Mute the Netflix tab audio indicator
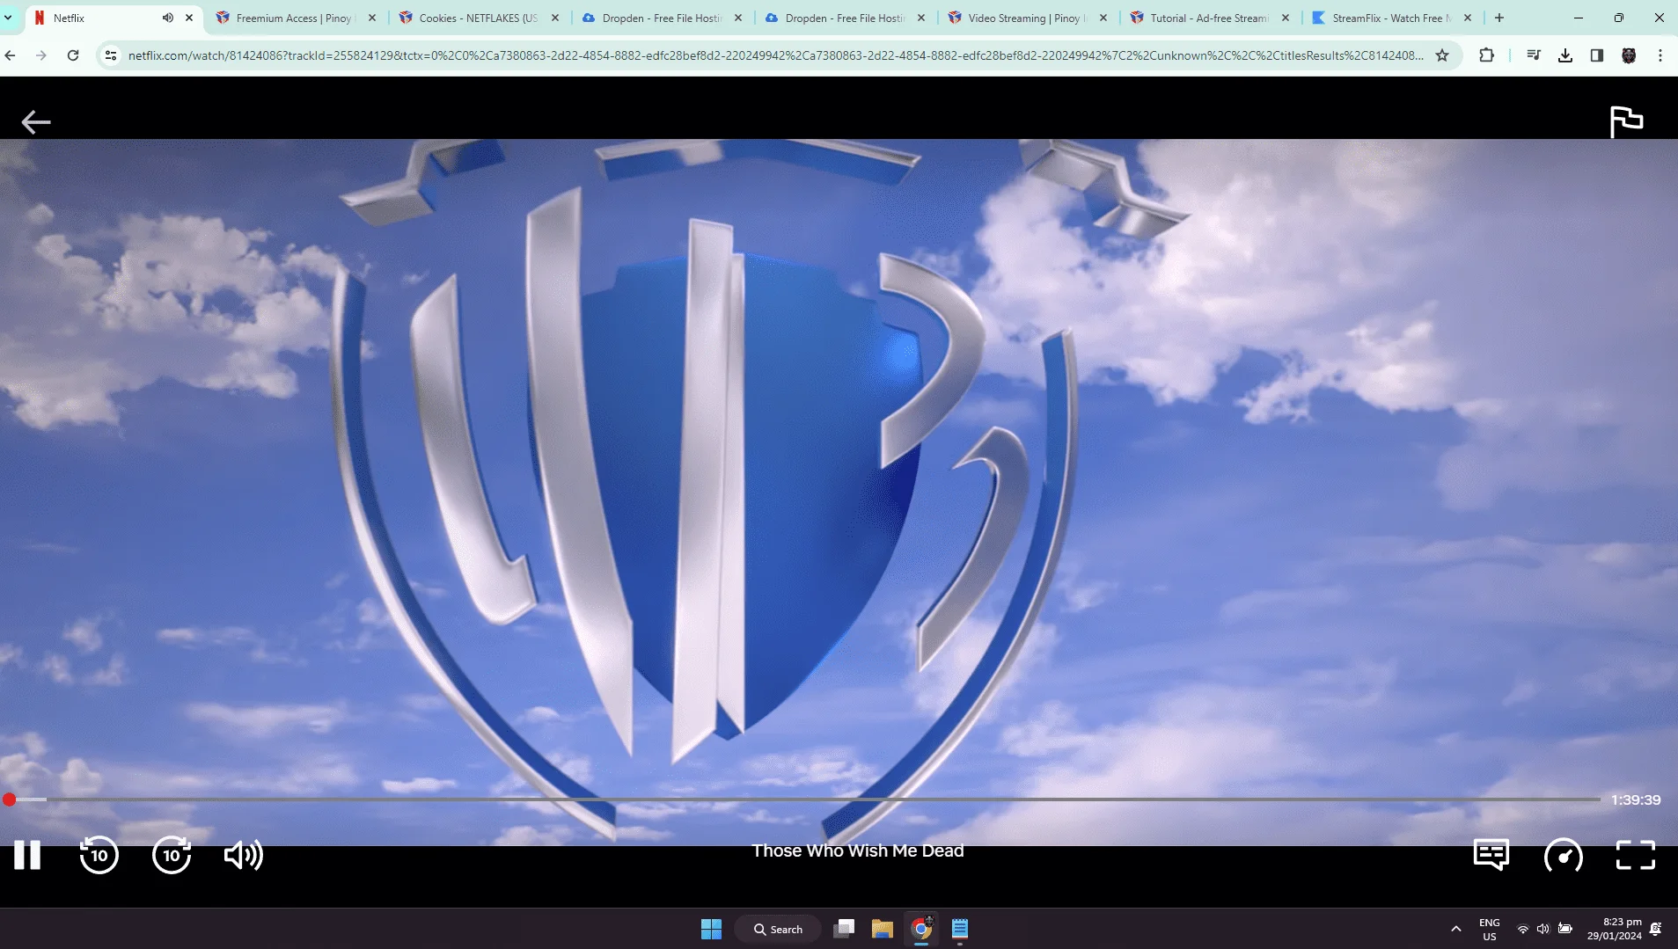 click(168, 18)
